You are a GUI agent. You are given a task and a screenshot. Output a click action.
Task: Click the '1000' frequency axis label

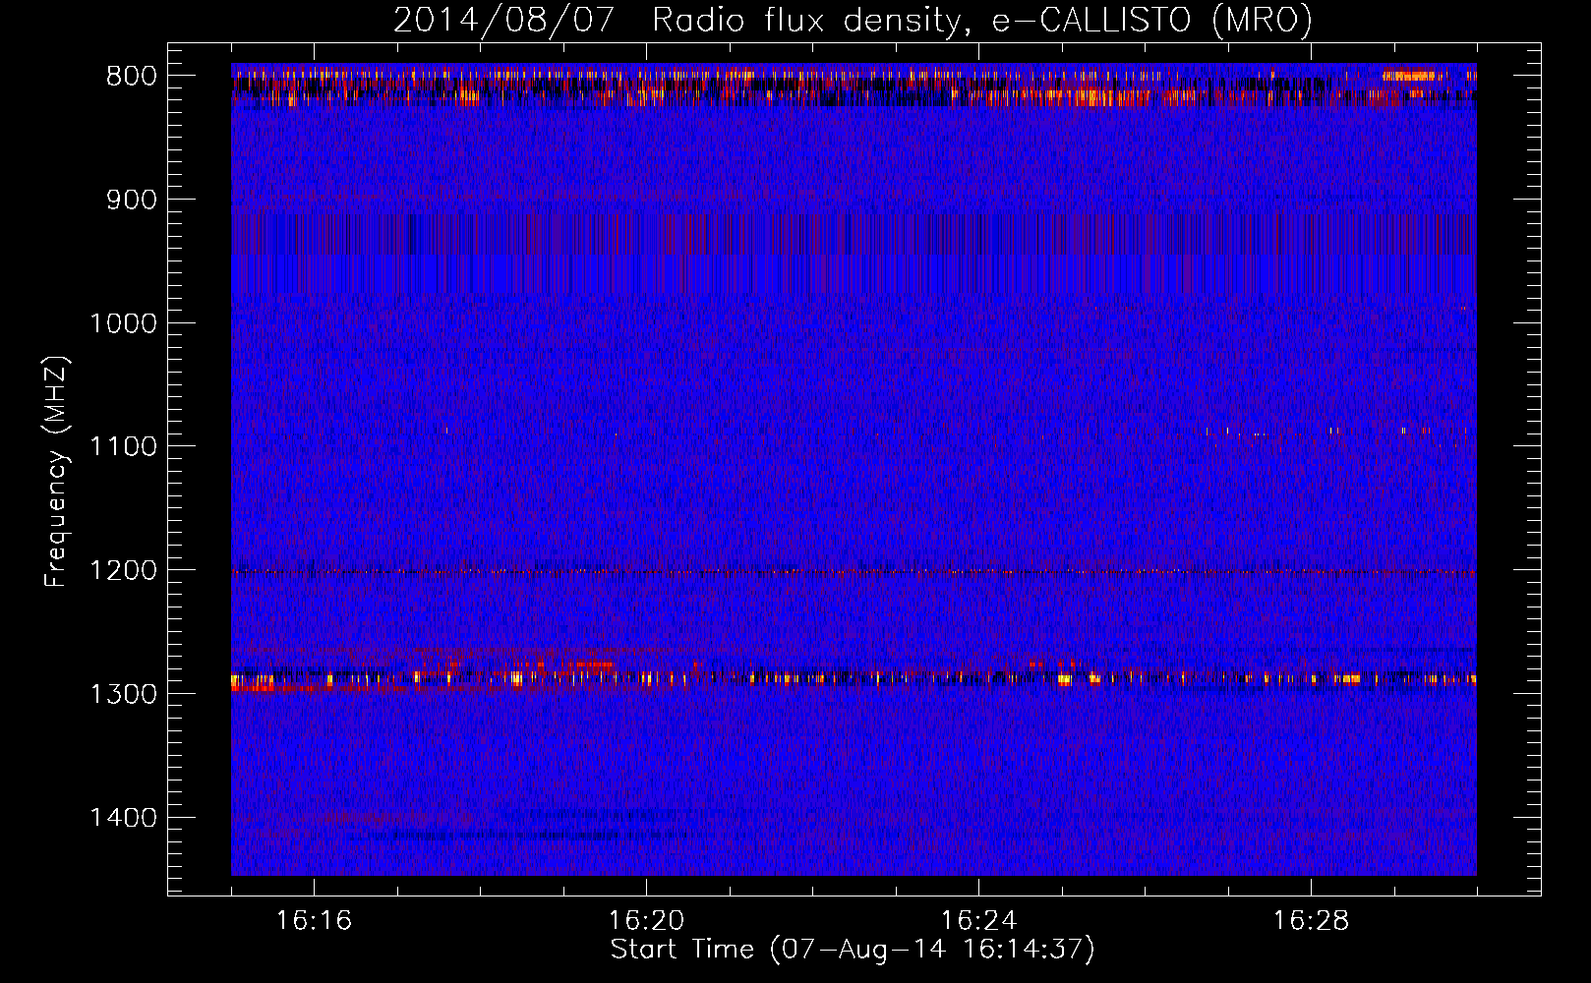pos(123,323)
